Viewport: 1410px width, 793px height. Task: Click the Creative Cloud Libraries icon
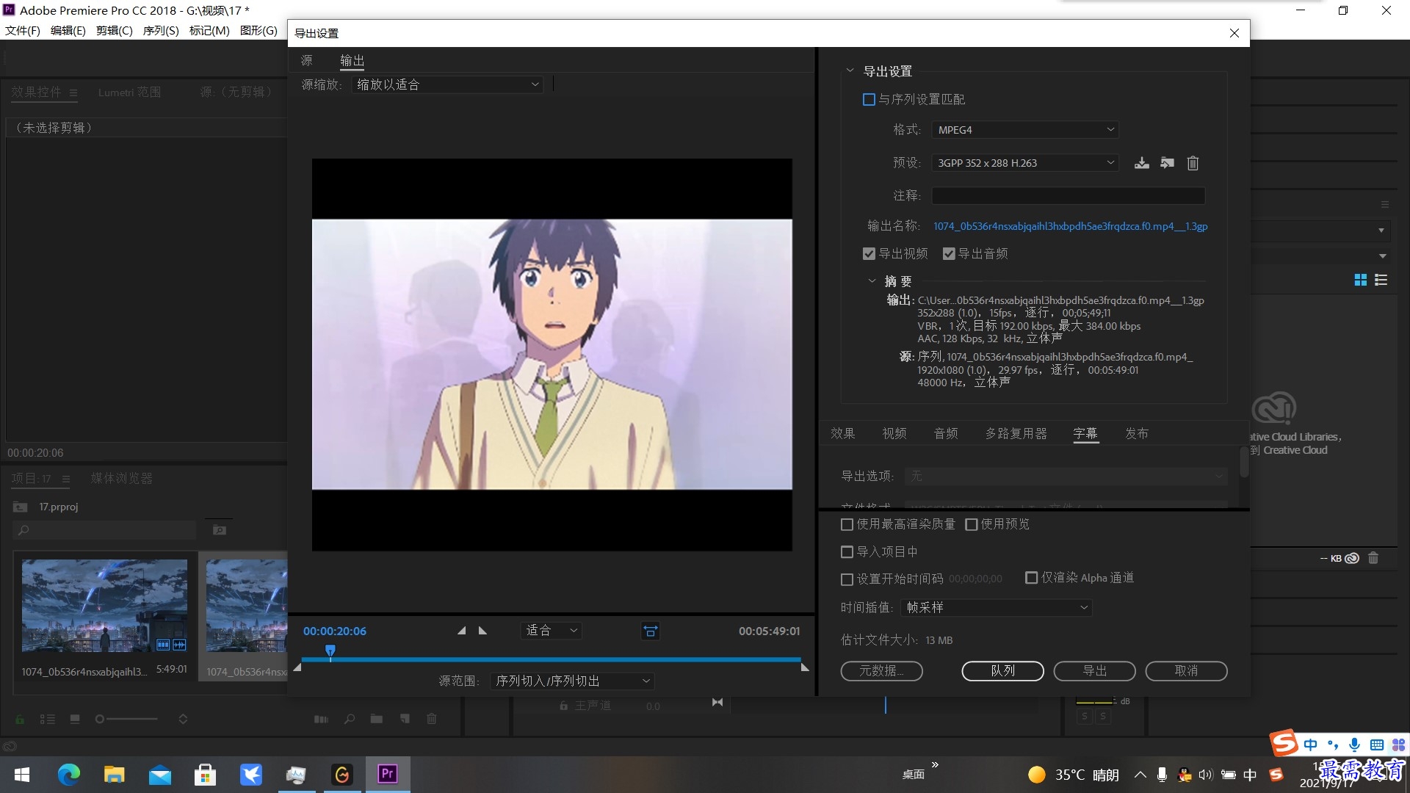(x=1273, y=408)
